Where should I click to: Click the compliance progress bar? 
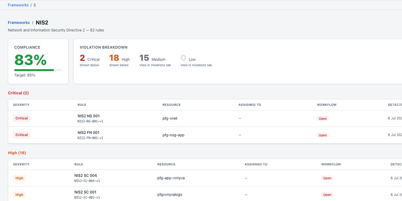tap(38, 70)
